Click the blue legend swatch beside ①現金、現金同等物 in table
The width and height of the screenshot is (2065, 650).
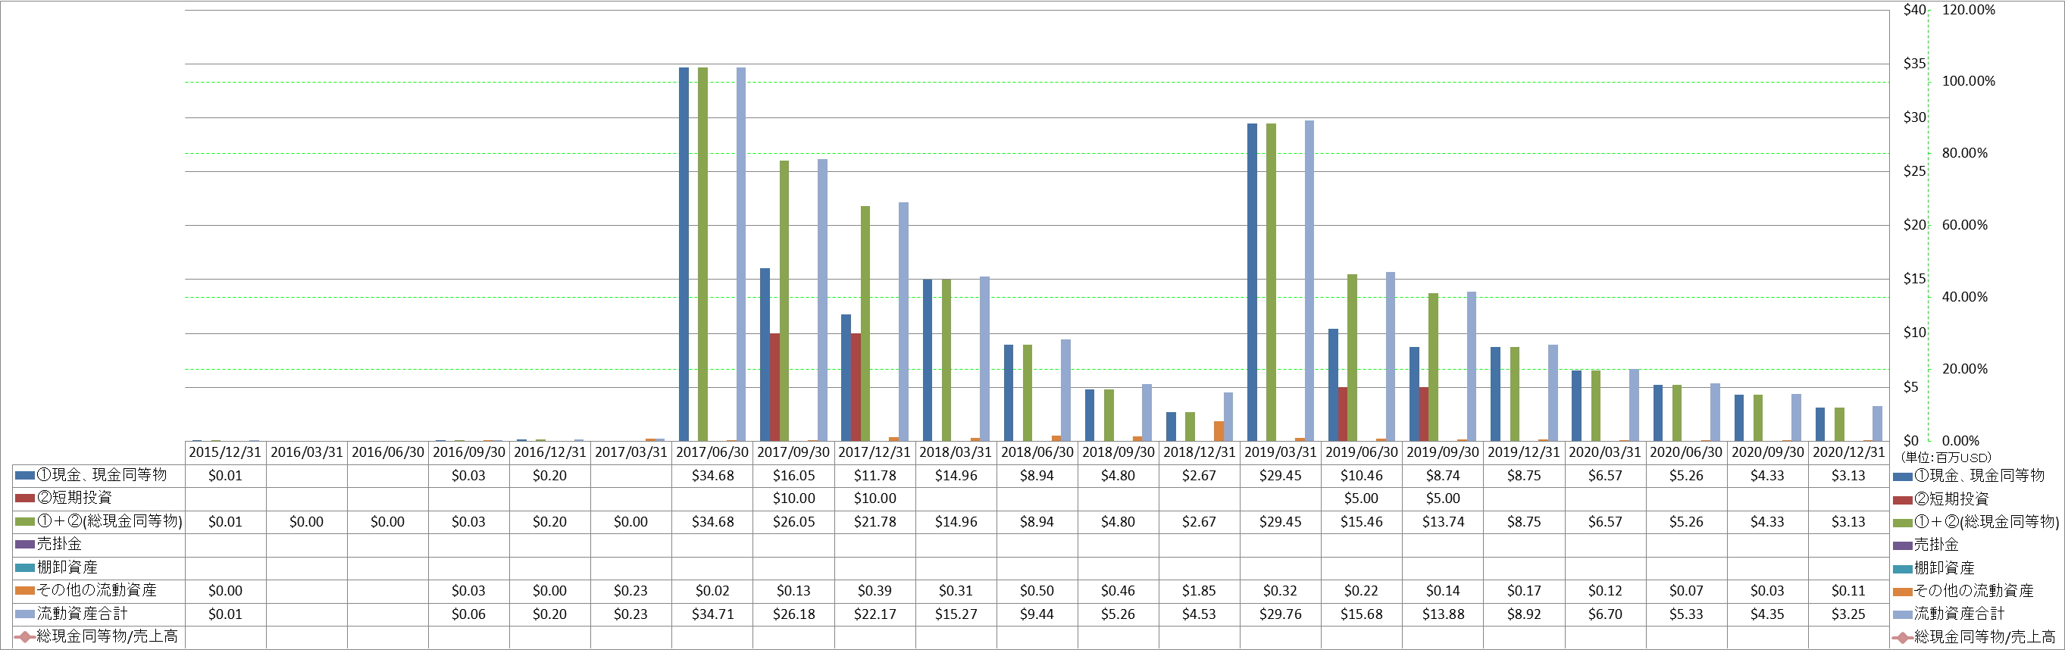[x=25, y=475]
